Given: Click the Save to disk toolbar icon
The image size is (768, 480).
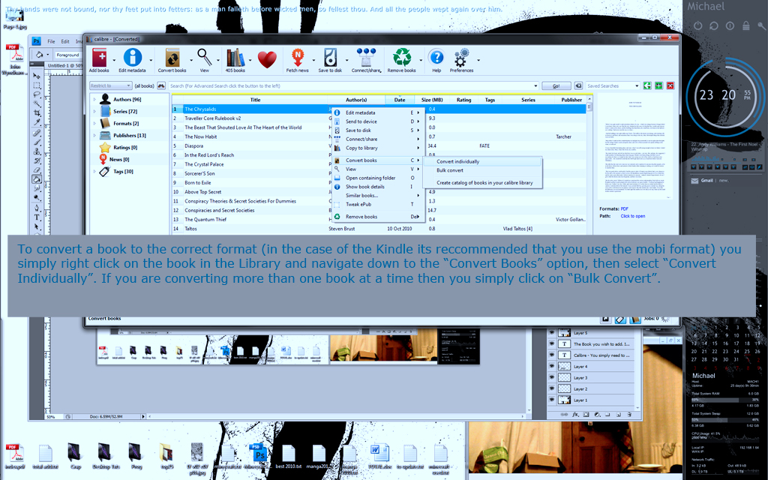Looking at the screenshot, I should pyautogui.click(x=330, y=58).
